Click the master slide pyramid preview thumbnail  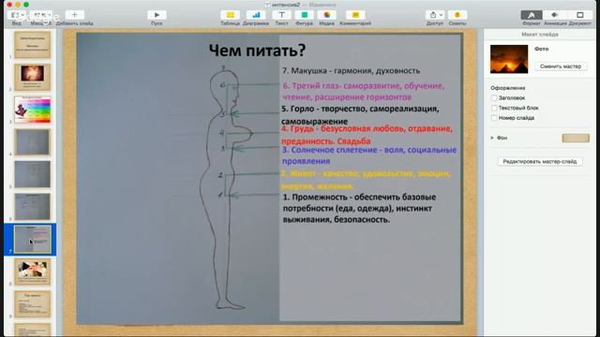[x=509, y=59]
